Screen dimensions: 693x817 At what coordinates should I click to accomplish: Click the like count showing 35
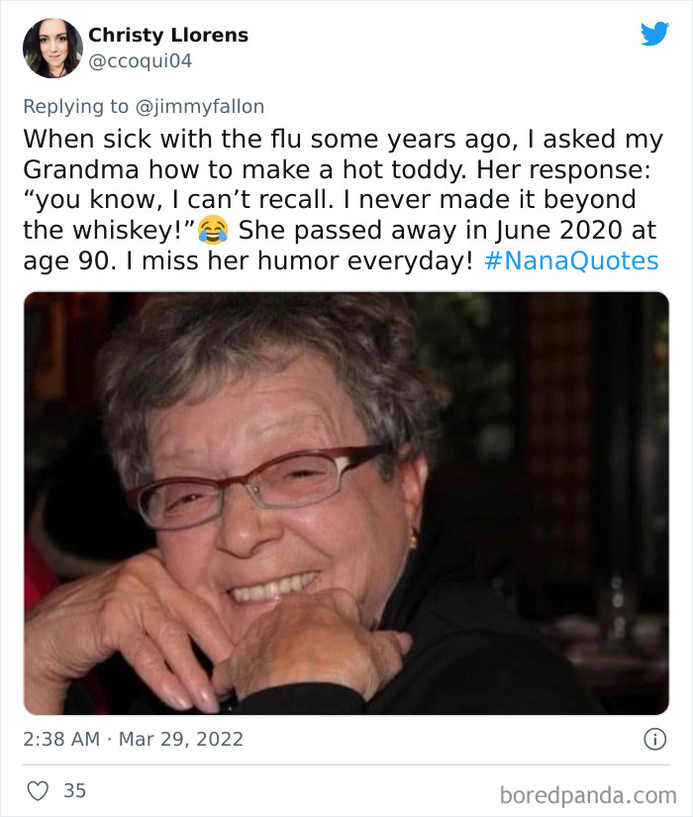point(74,790)
